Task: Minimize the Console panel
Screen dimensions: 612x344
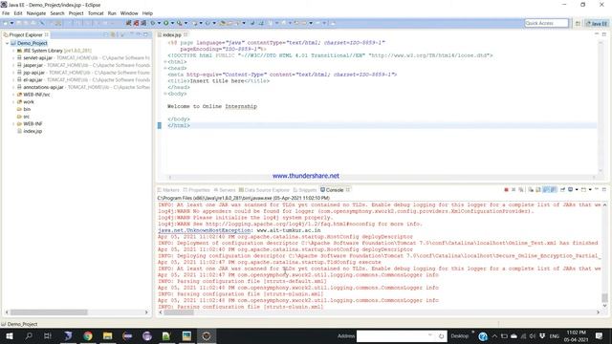Action: (597, 189)
